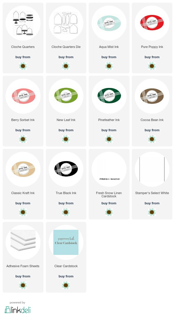Select the Pinefeather Ink pad image
This screenshot has height=316, width=175.
coord(109,96)
